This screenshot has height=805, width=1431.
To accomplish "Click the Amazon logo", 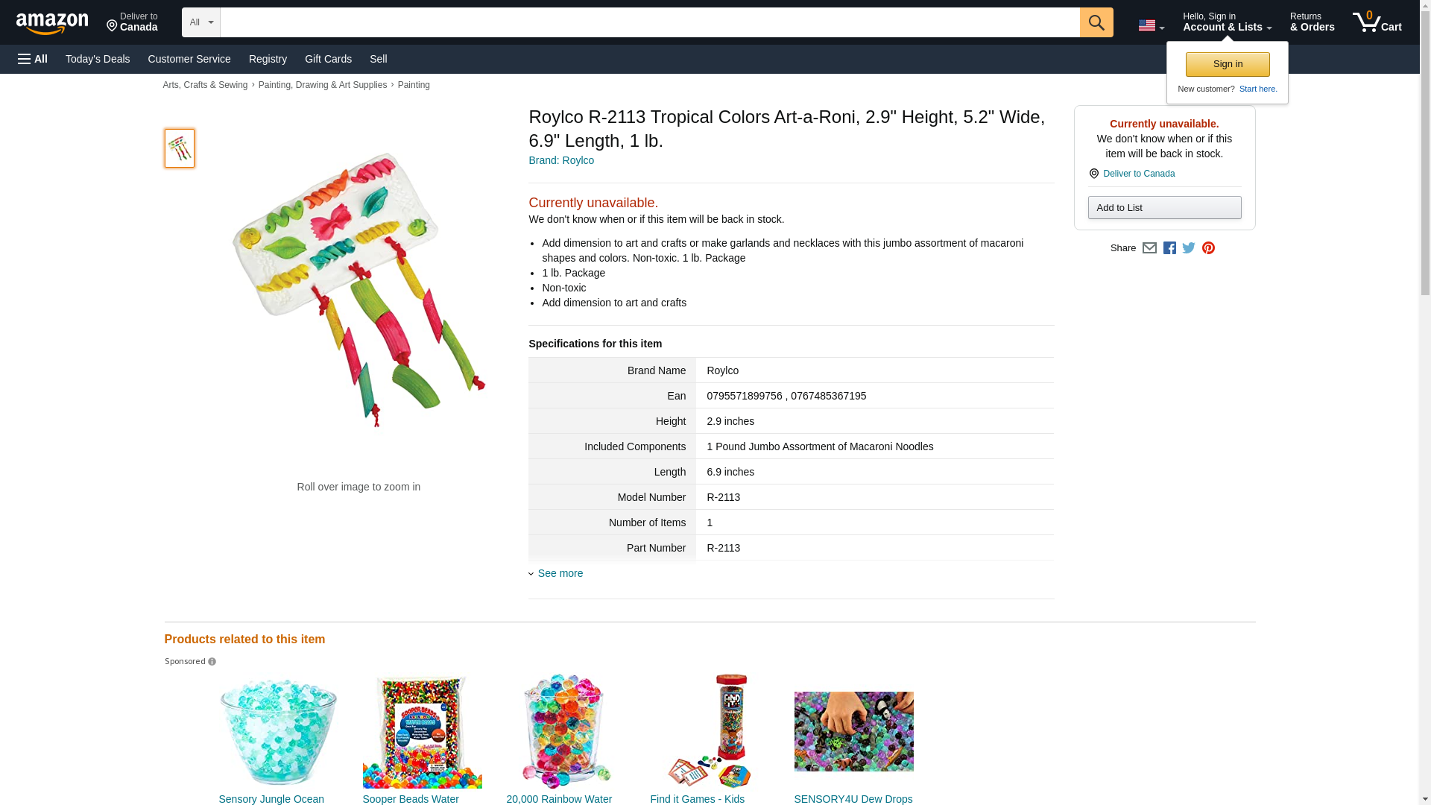I will [52, 23].
